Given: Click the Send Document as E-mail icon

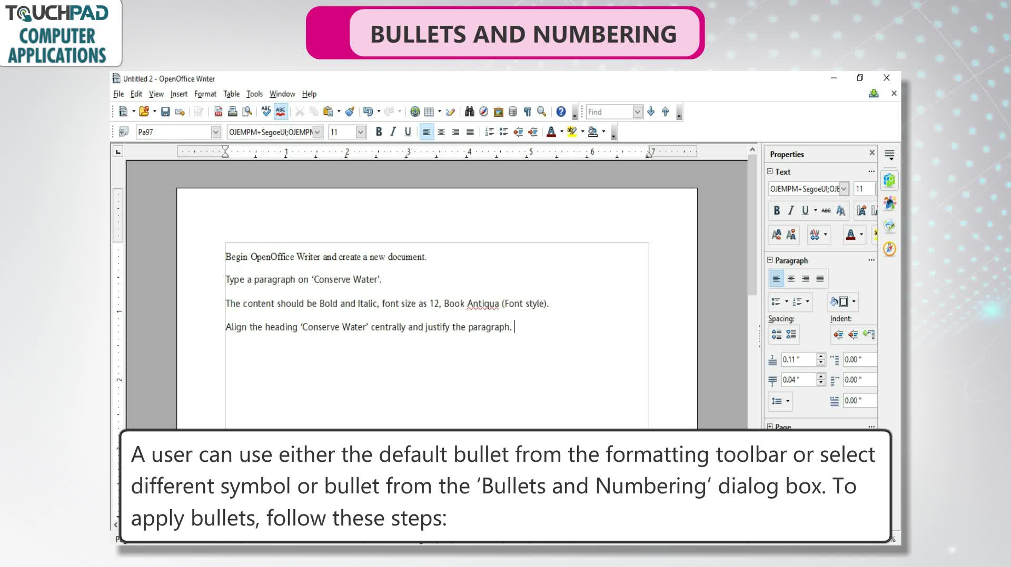Looking at the screenshot, I should tap(180, 112).
